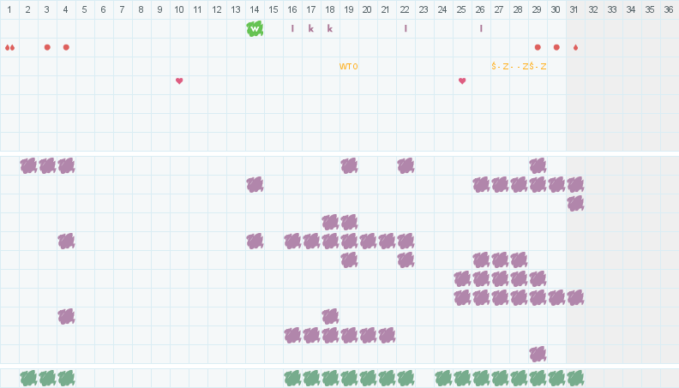This screenshot has width=679, height=388.
Task: Select the green mark under day 2
Action: point(28,378)
